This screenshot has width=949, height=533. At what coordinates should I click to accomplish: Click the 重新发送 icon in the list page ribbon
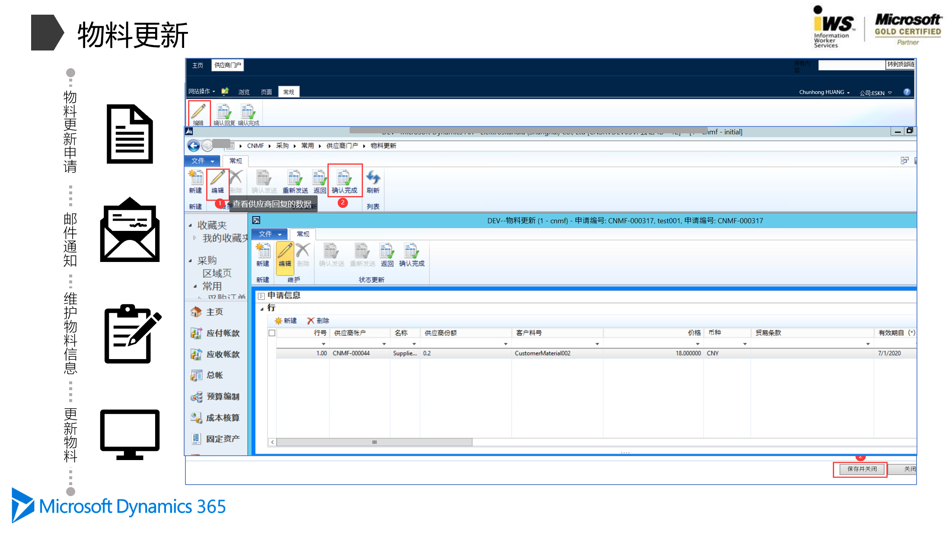(x=295, y=182)
